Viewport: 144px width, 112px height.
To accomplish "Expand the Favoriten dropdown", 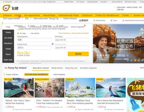I will point(108,2).
